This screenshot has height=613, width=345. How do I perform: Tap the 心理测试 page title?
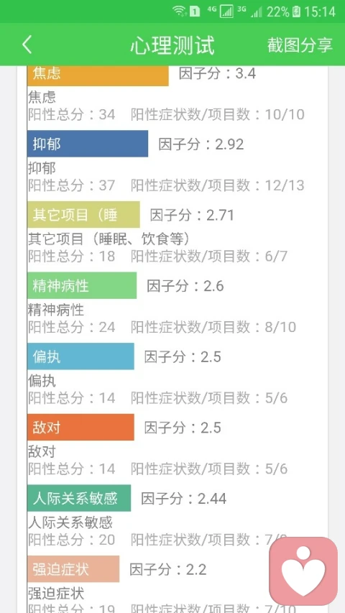tap(172, 45)
